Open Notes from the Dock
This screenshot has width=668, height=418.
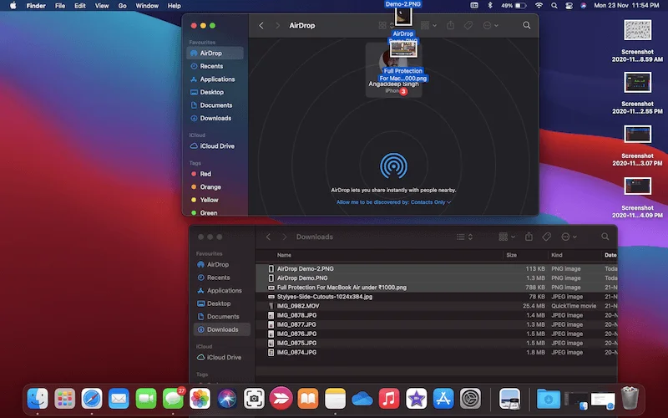[x=336, y=399]
